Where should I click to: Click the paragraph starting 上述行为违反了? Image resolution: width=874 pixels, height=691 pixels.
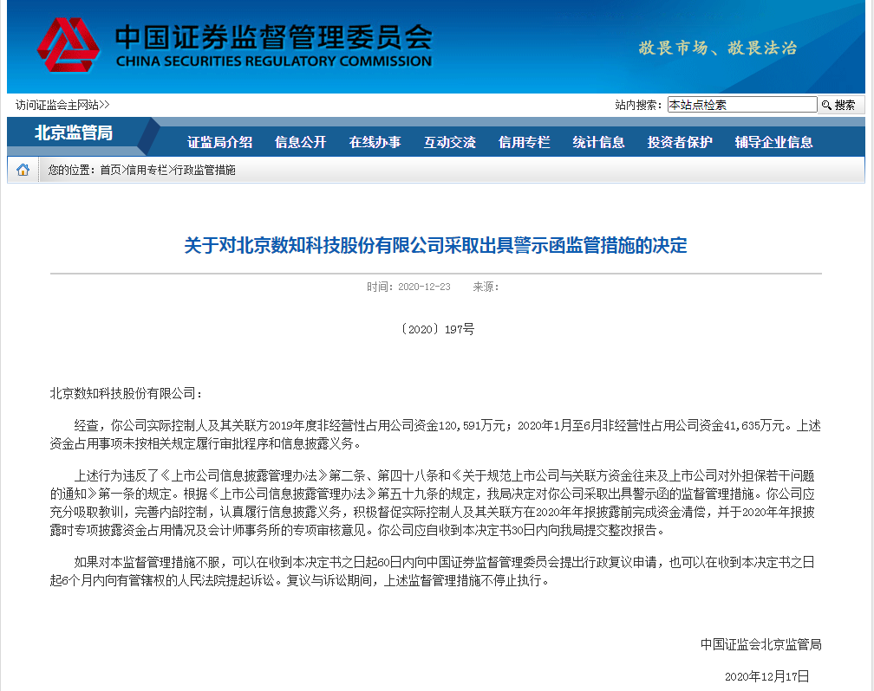[x=434, y=503]
